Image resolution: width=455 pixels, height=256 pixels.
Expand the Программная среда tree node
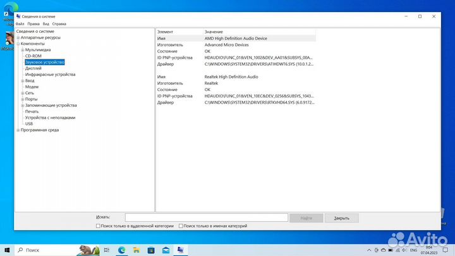tap(18, 130)
